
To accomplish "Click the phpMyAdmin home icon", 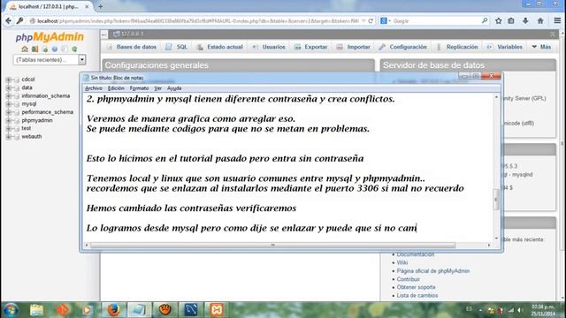I will (25, 49).
